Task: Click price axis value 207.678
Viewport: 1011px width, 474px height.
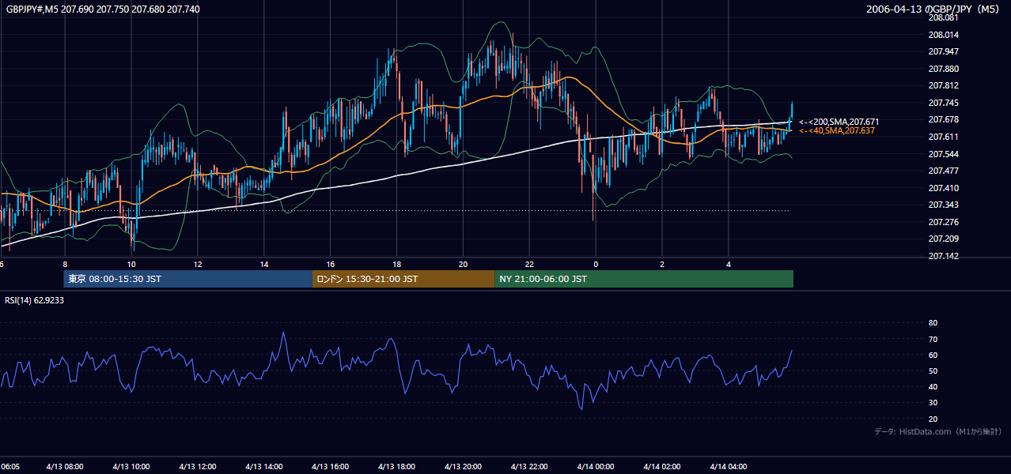Action: 943,119
